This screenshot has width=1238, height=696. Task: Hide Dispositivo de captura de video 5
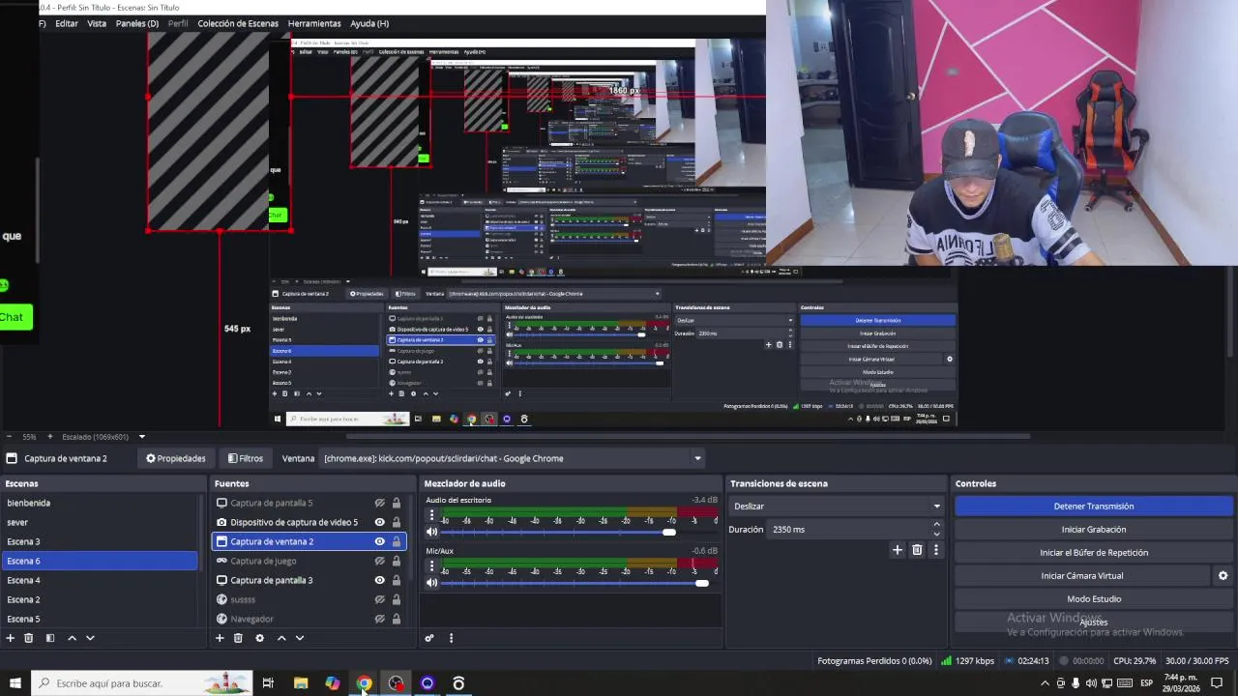pos(379,522)
